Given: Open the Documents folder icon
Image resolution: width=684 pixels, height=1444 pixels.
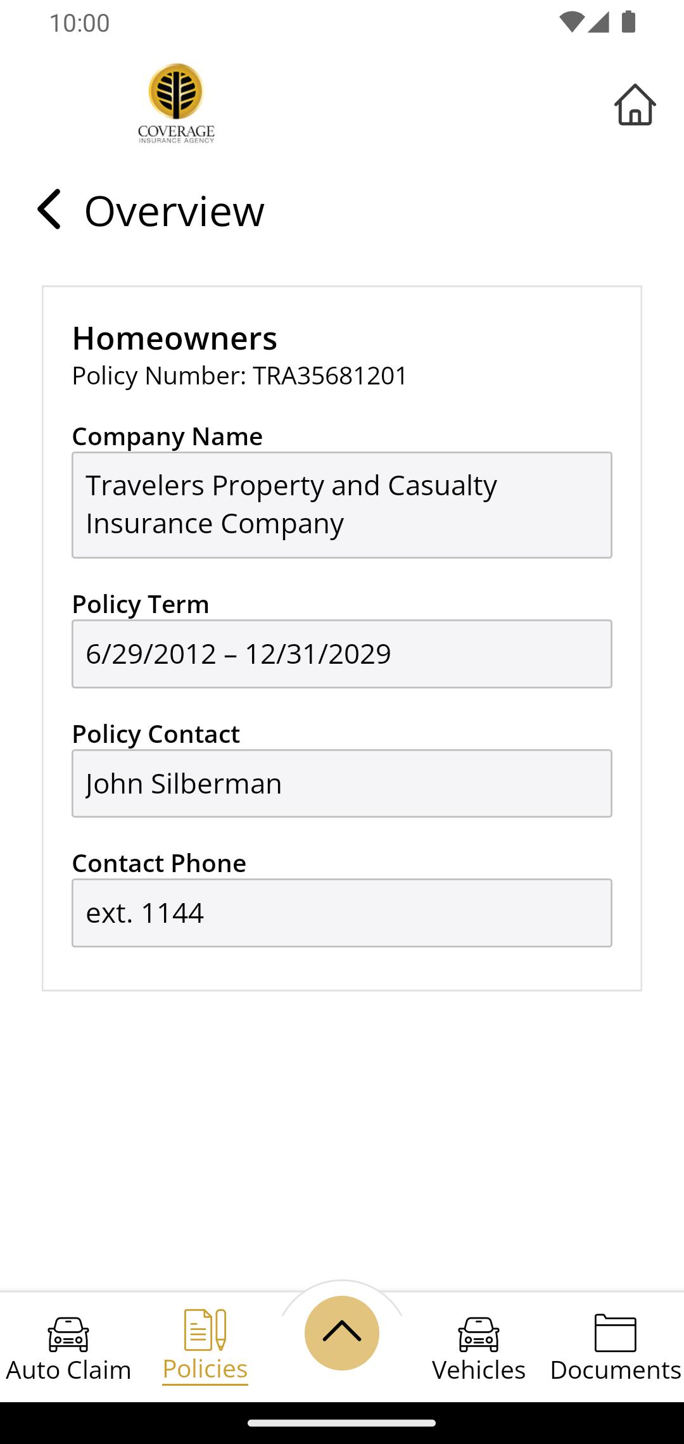Looking at the screenshot, I should coord(615,1333).
